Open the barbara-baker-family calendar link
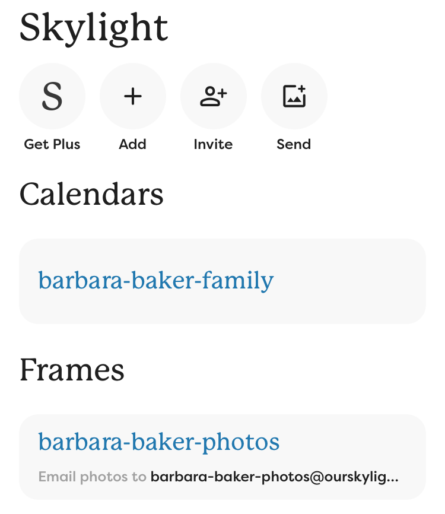The image size is (445, 514). tap(156, 280)
